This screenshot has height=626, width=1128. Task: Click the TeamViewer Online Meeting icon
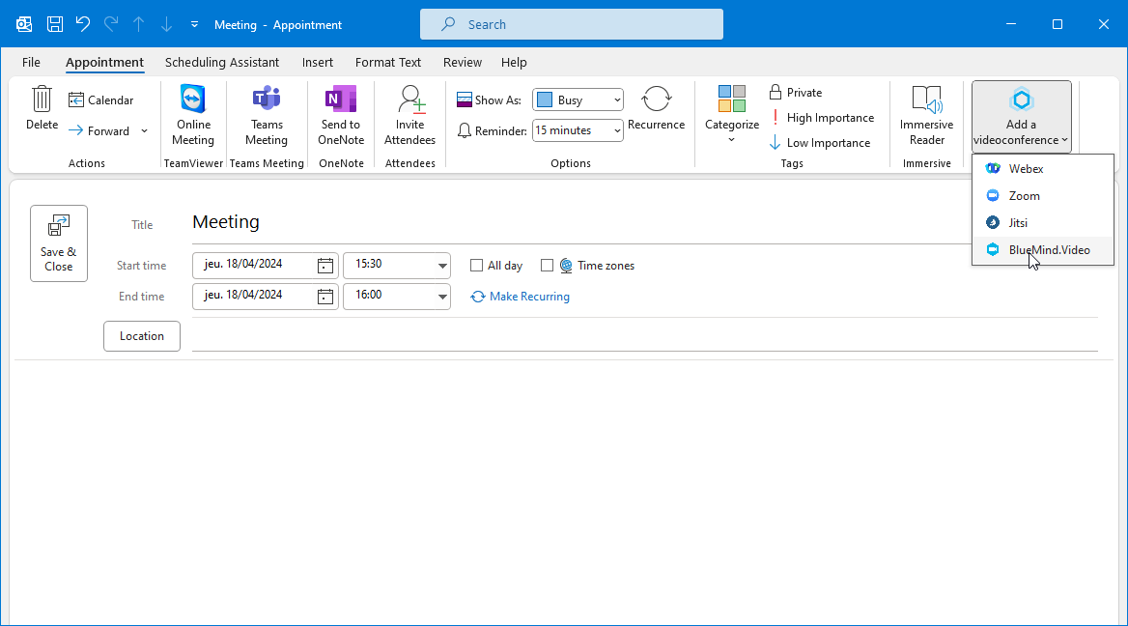pos(193,100)
